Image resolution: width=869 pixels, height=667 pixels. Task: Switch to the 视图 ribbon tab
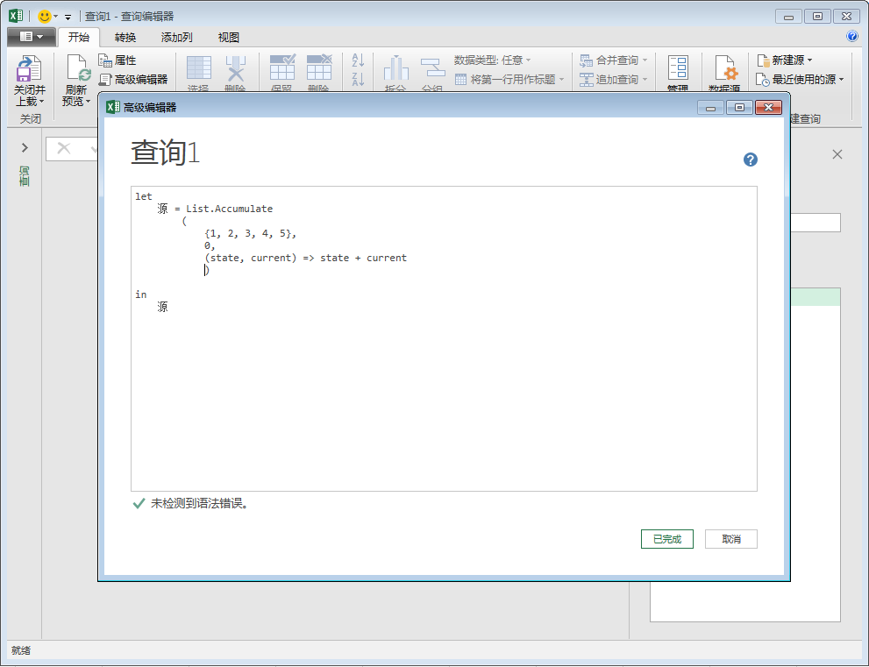(x=228, y=37)
